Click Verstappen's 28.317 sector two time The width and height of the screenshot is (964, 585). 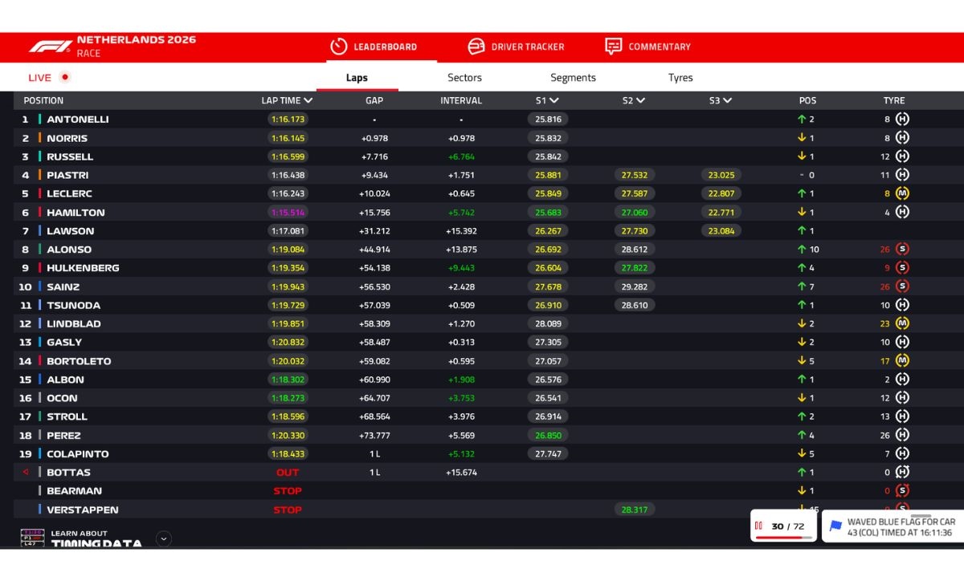pyautogui.click(x=635, y=510)
